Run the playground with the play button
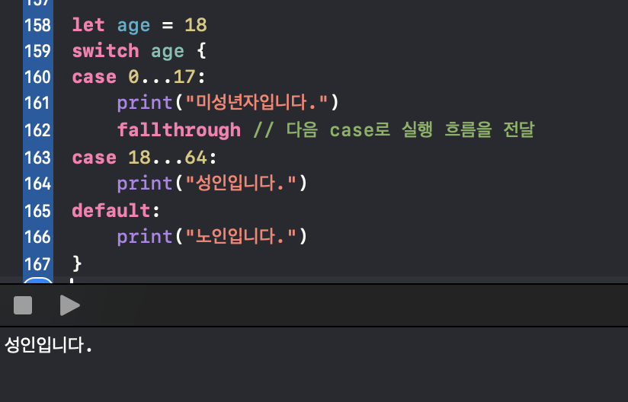Viewport: 628px width, 402px height. 69,305
